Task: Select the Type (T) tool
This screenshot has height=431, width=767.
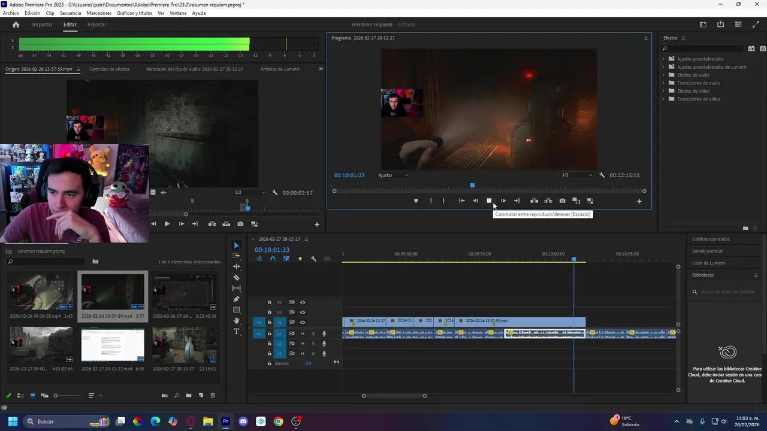Action: click(x=236, y=332)
